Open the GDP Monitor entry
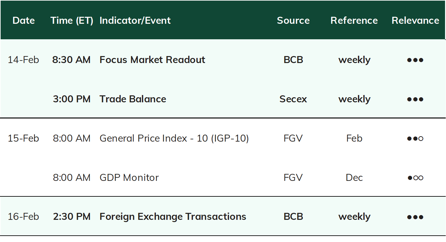The height and width of the screenshot is (242, 446). (129, 177)
